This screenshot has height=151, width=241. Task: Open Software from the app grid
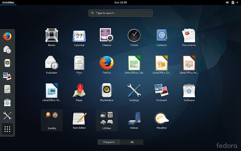pyautogui.click(x=189, y=92)
